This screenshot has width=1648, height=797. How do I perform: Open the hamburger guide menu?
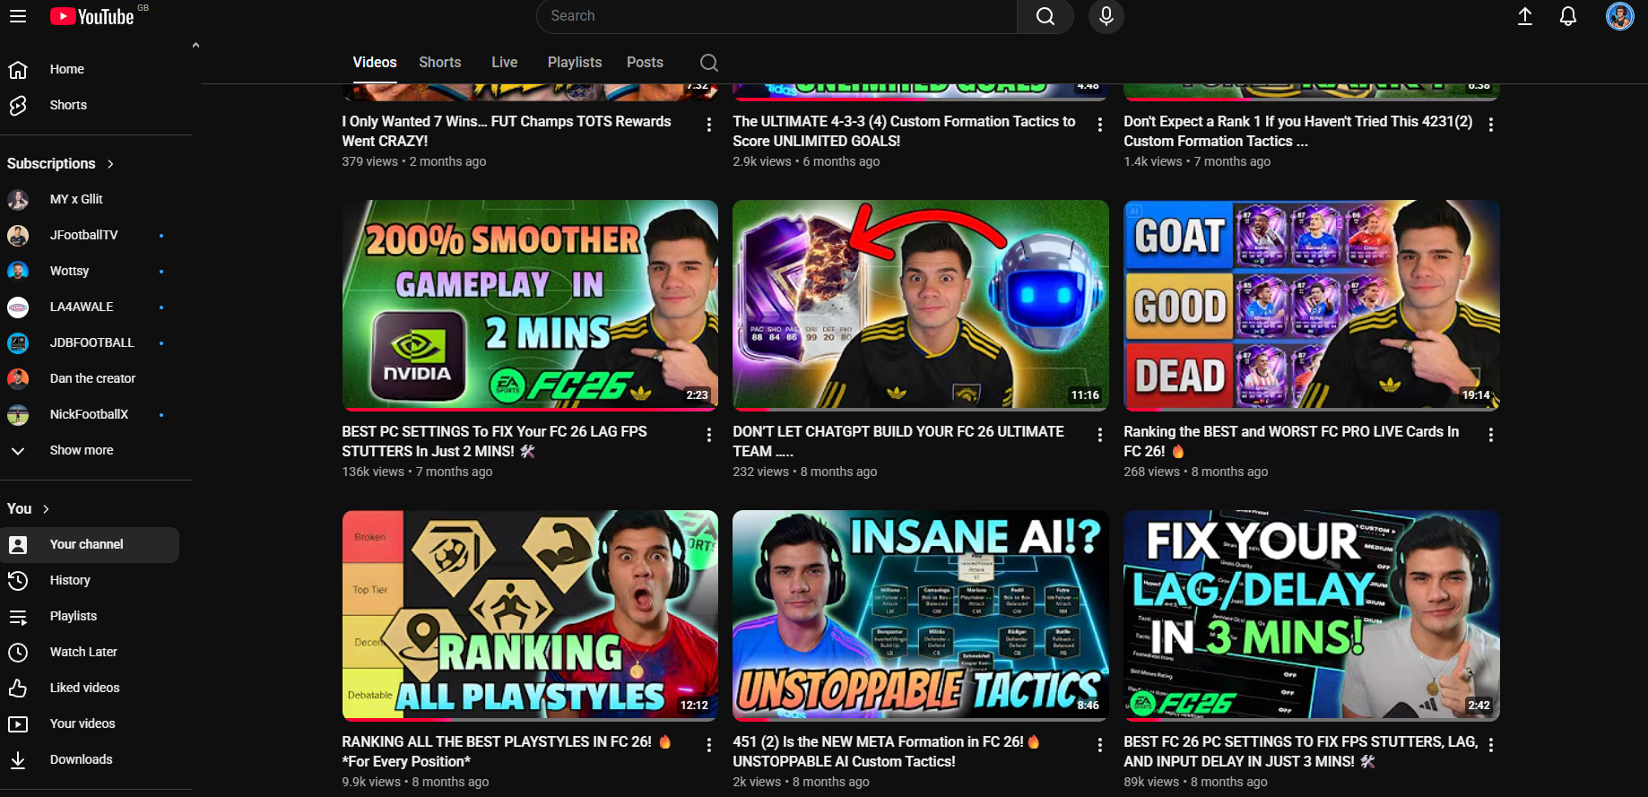(18, 16)
